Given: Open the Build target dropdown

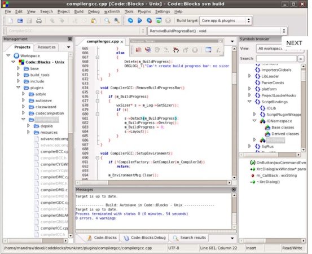Looking at the screenshot, I should (x=248, y=20).
